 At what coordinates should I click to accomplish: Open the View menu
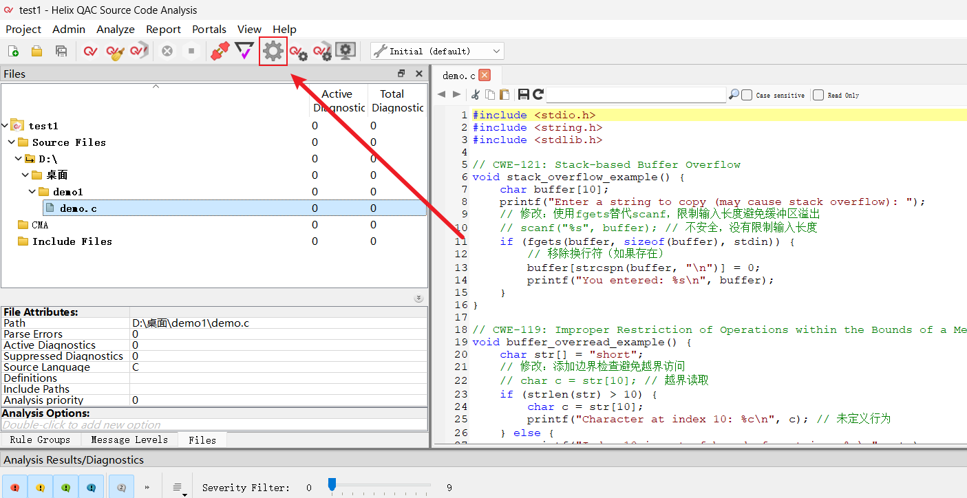point(249,29)
